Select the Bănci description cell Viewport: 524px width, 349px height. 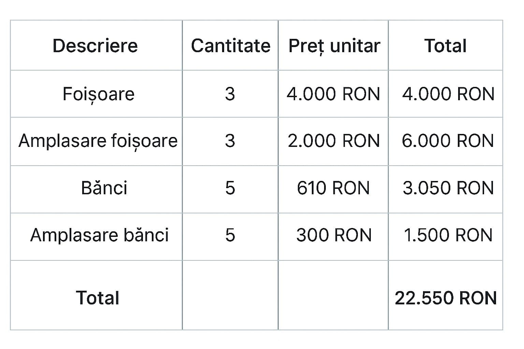click(104, 188)
